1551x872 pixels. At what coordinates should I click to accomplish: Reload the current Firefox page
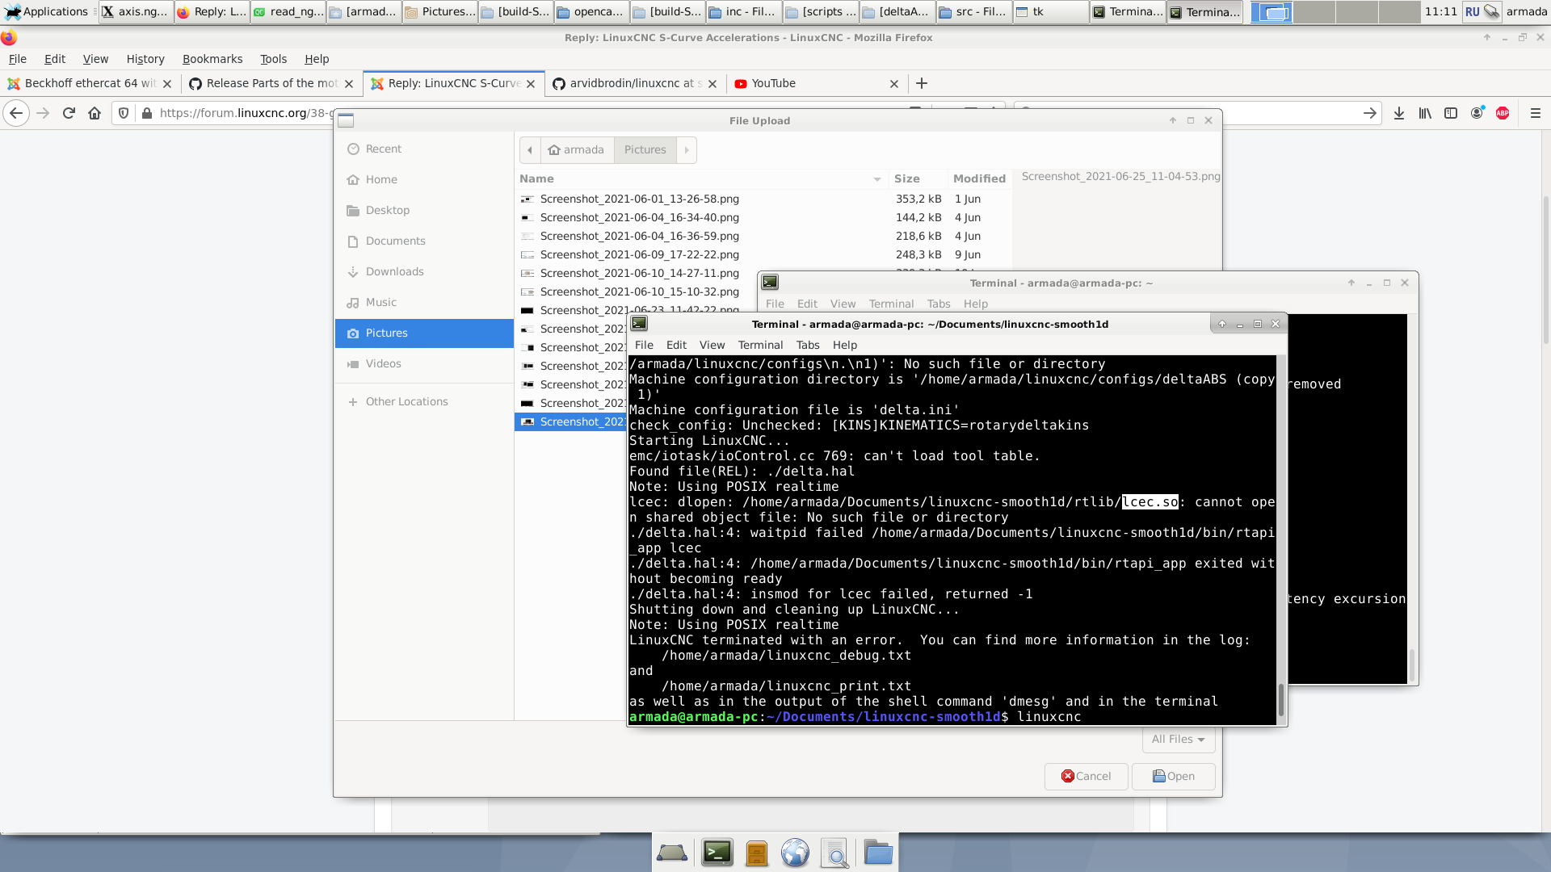[x=69, y=114]
